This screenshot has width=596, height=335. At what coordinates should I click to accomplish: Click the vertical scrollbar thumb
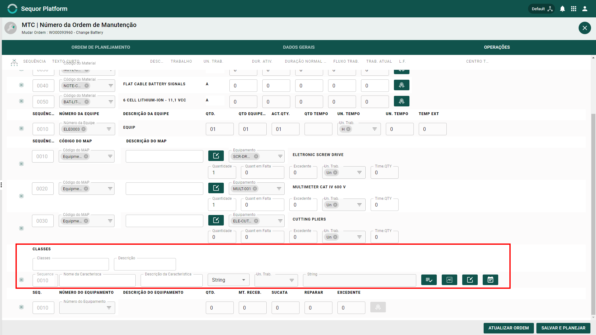click(x=594, y=214)
